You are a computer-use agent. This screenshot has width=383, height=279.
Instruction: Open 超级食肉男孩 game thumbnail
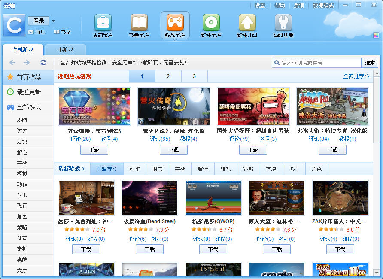(253, 106)
